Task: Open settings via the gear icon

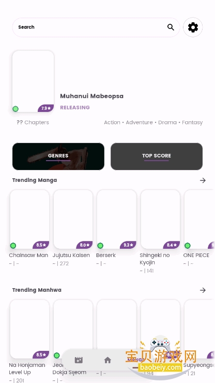Action: [193, 27]
